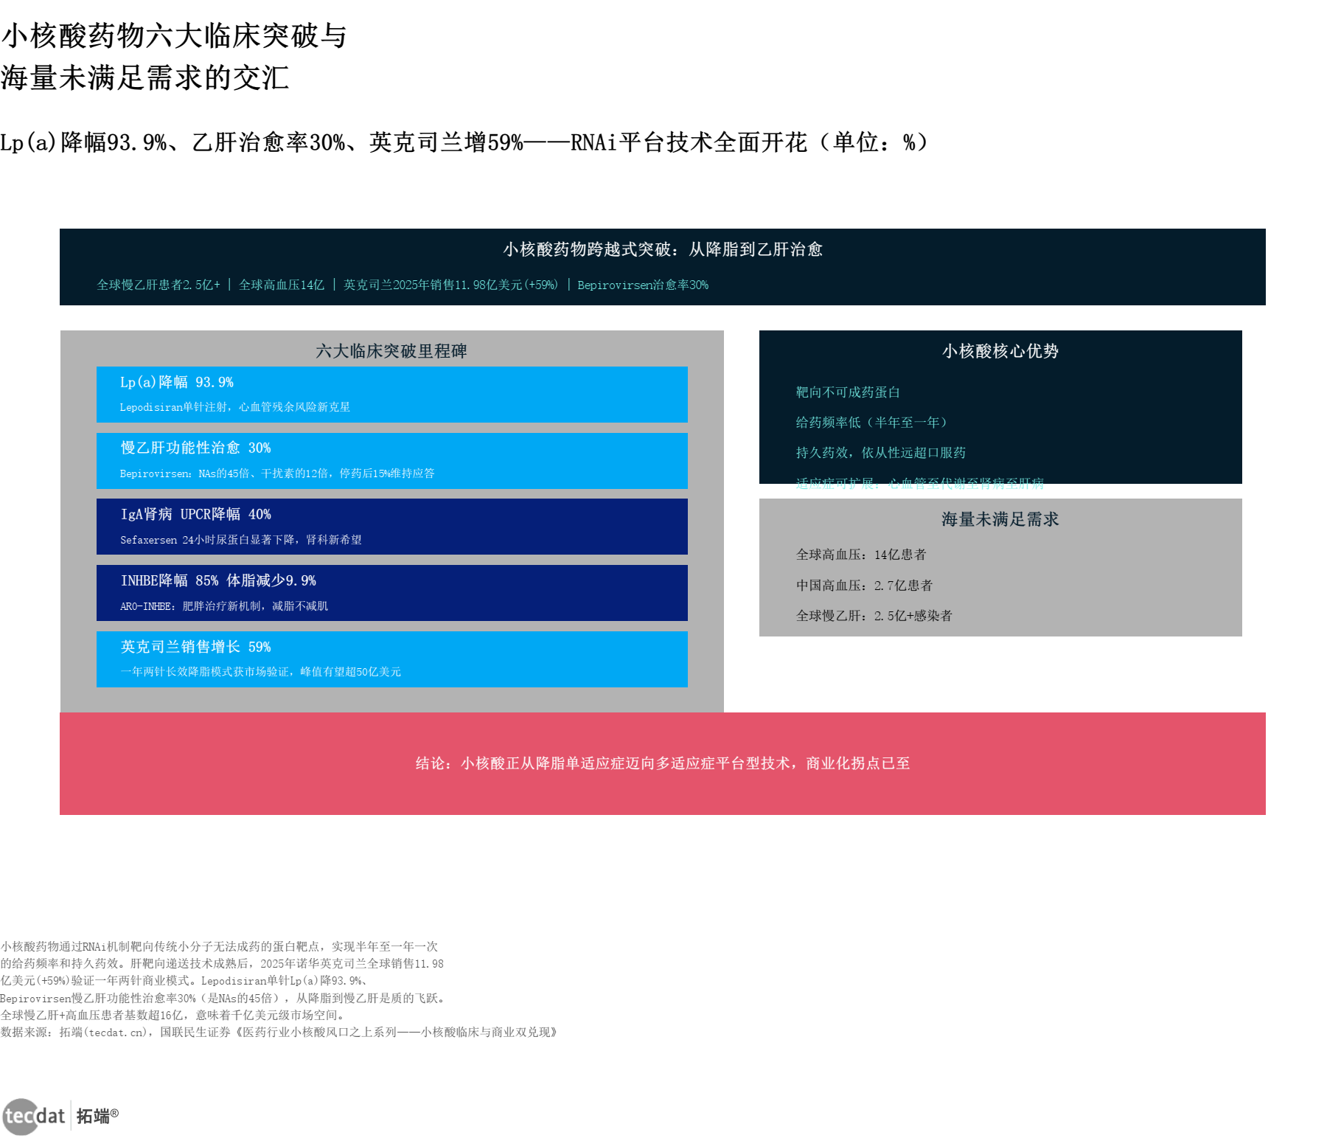
Task: Select the '英克司兰销售增长 59%' card
Action: click(392, 659)
